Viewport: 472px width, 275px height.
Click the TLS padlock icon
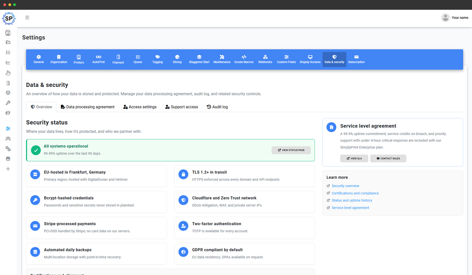coord(183,174)
